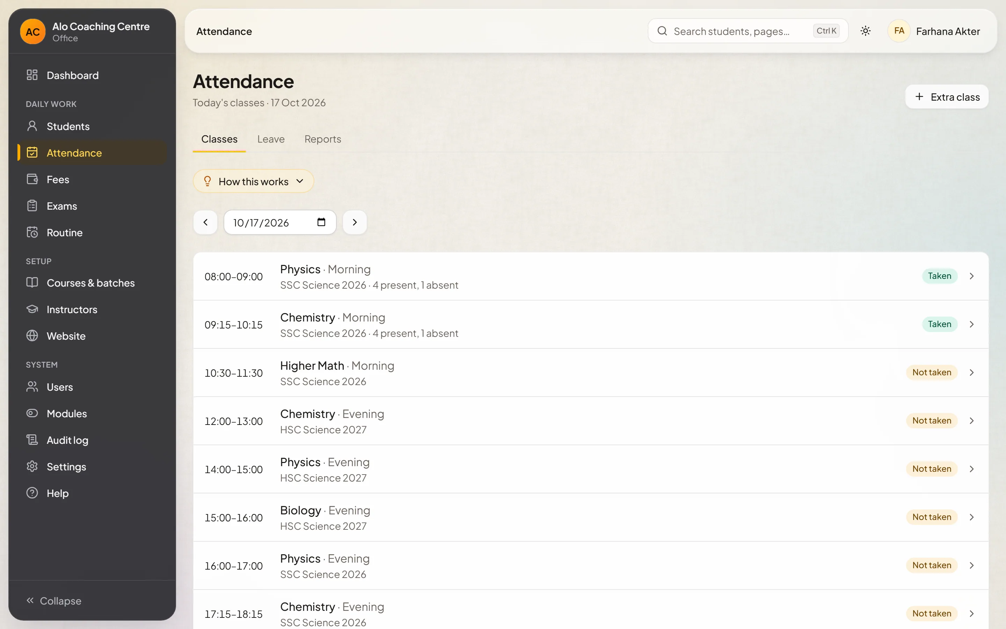Click the Website globe icon
1006x629 pixels.
[32, 336]
